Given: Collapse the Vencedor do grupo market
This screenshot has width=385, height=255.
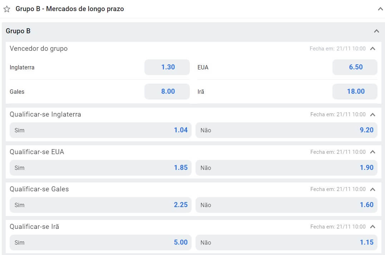Looking at the screenshot, I should tap(372, 49).
